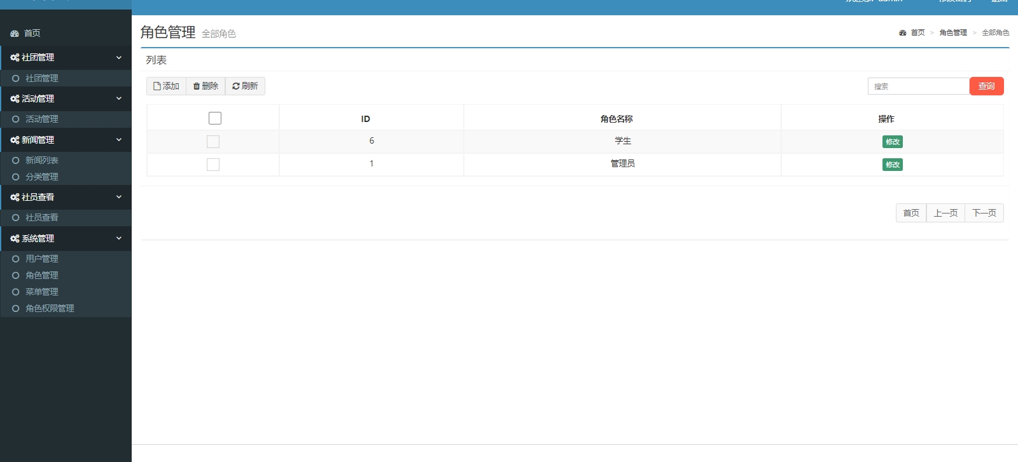Click the refresh icon on 刷新 button

click(236, 86)
